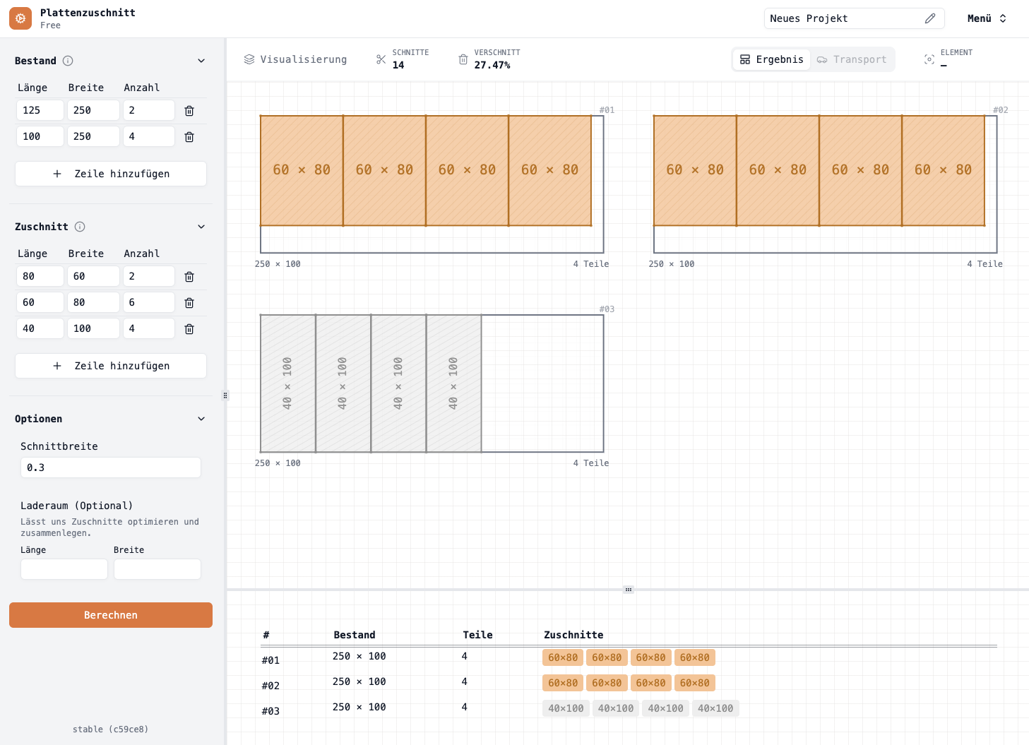Click the Plattenzuschnitt app logo

[x=20, y=18]
